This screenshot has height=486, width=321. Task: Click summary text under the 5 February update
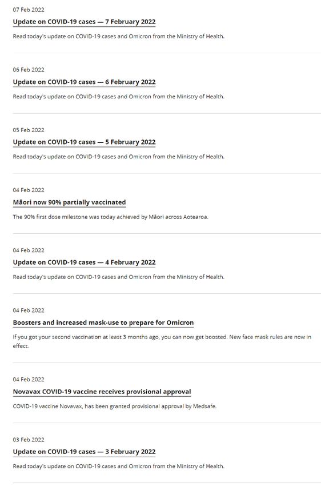tap(119, 157)
